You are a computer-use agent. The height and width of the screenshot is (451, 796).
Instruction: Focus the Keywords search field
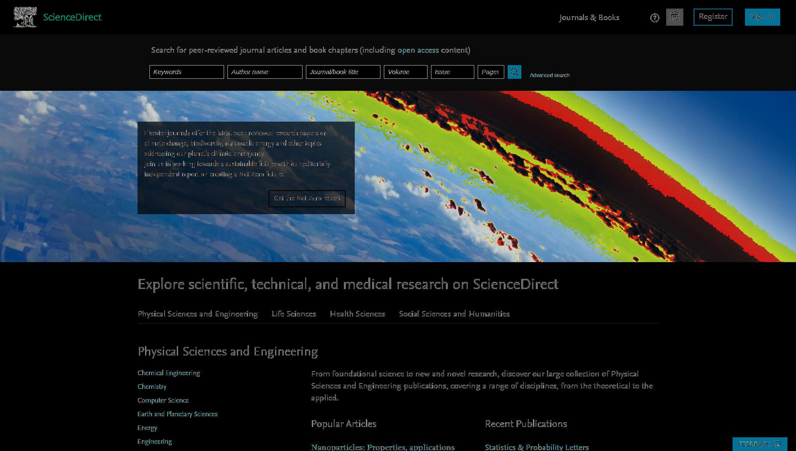[x=187, y=72]
